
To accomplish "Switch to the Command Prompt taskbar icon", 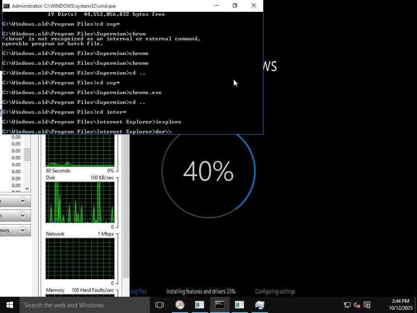I will coord(219,305).
